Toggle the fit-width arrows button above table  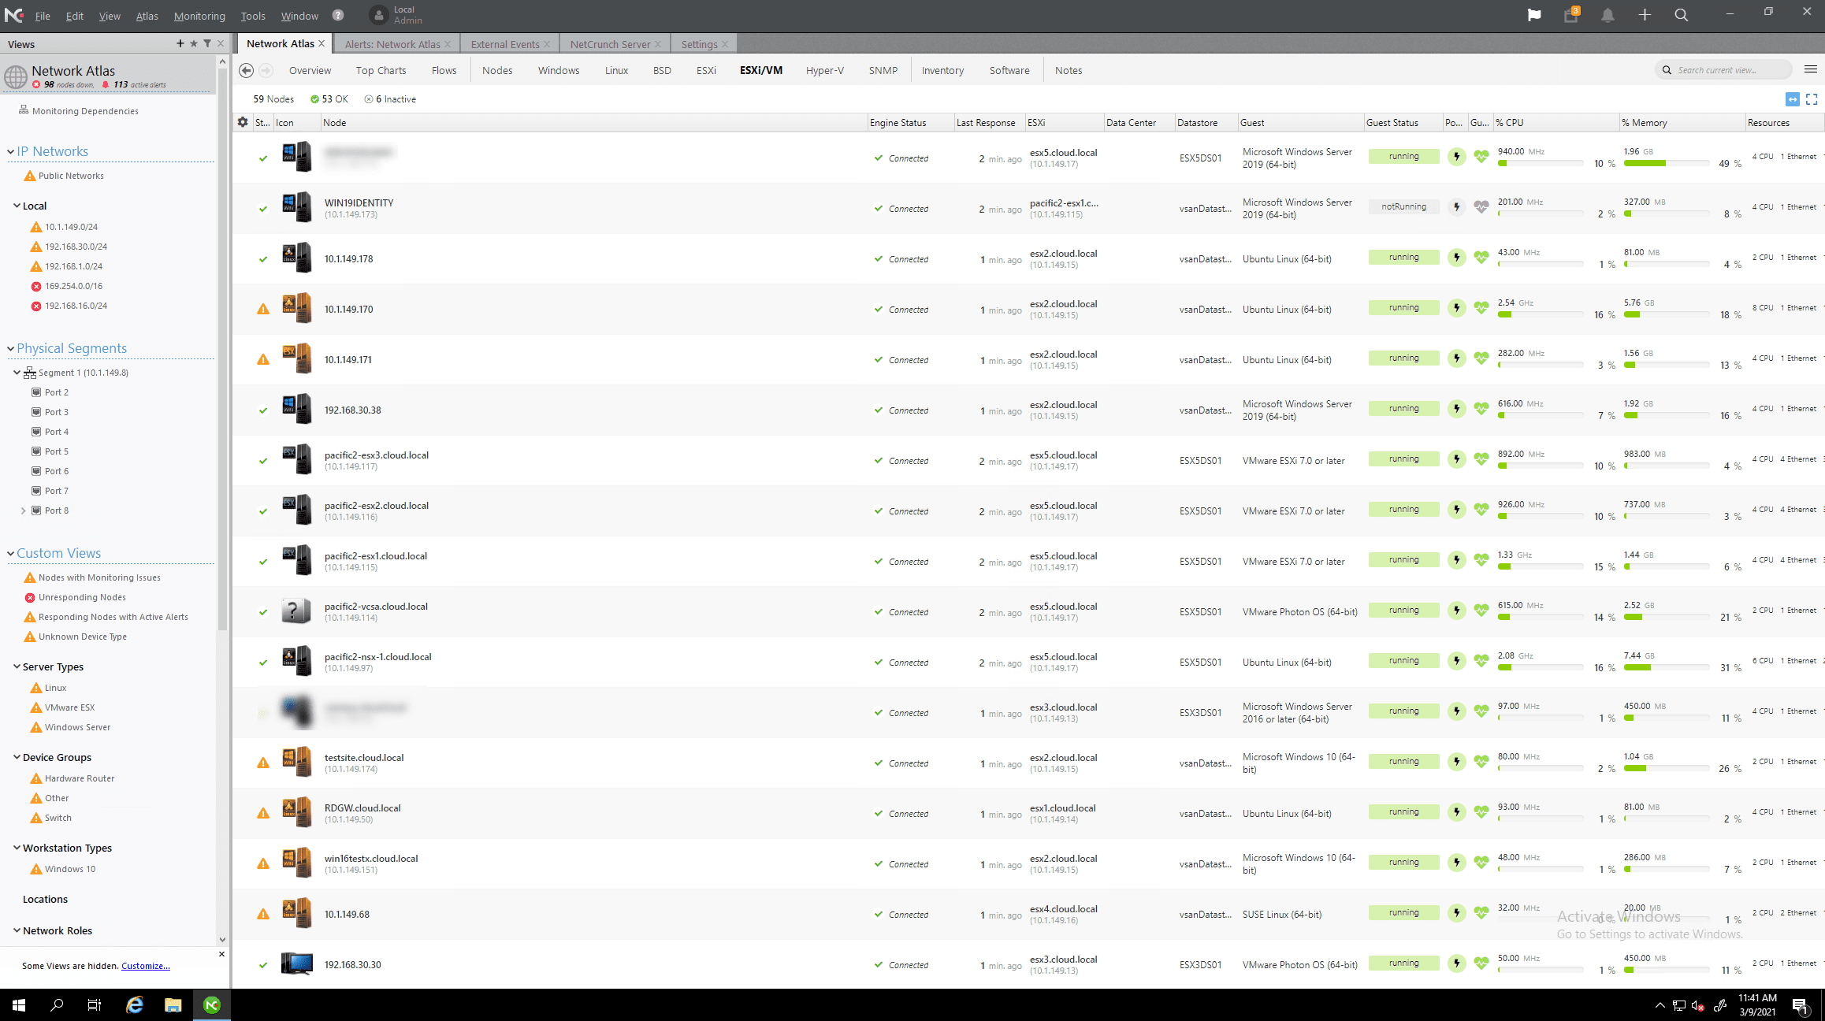tap(1792, 99)
